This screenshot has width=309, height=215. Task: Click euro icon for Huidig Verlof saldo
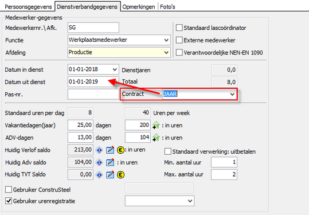coord(120,150)
